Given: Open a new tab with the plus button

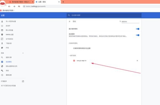Looking at the screenshot, I should pyautogui.click(x=63, y=2).
